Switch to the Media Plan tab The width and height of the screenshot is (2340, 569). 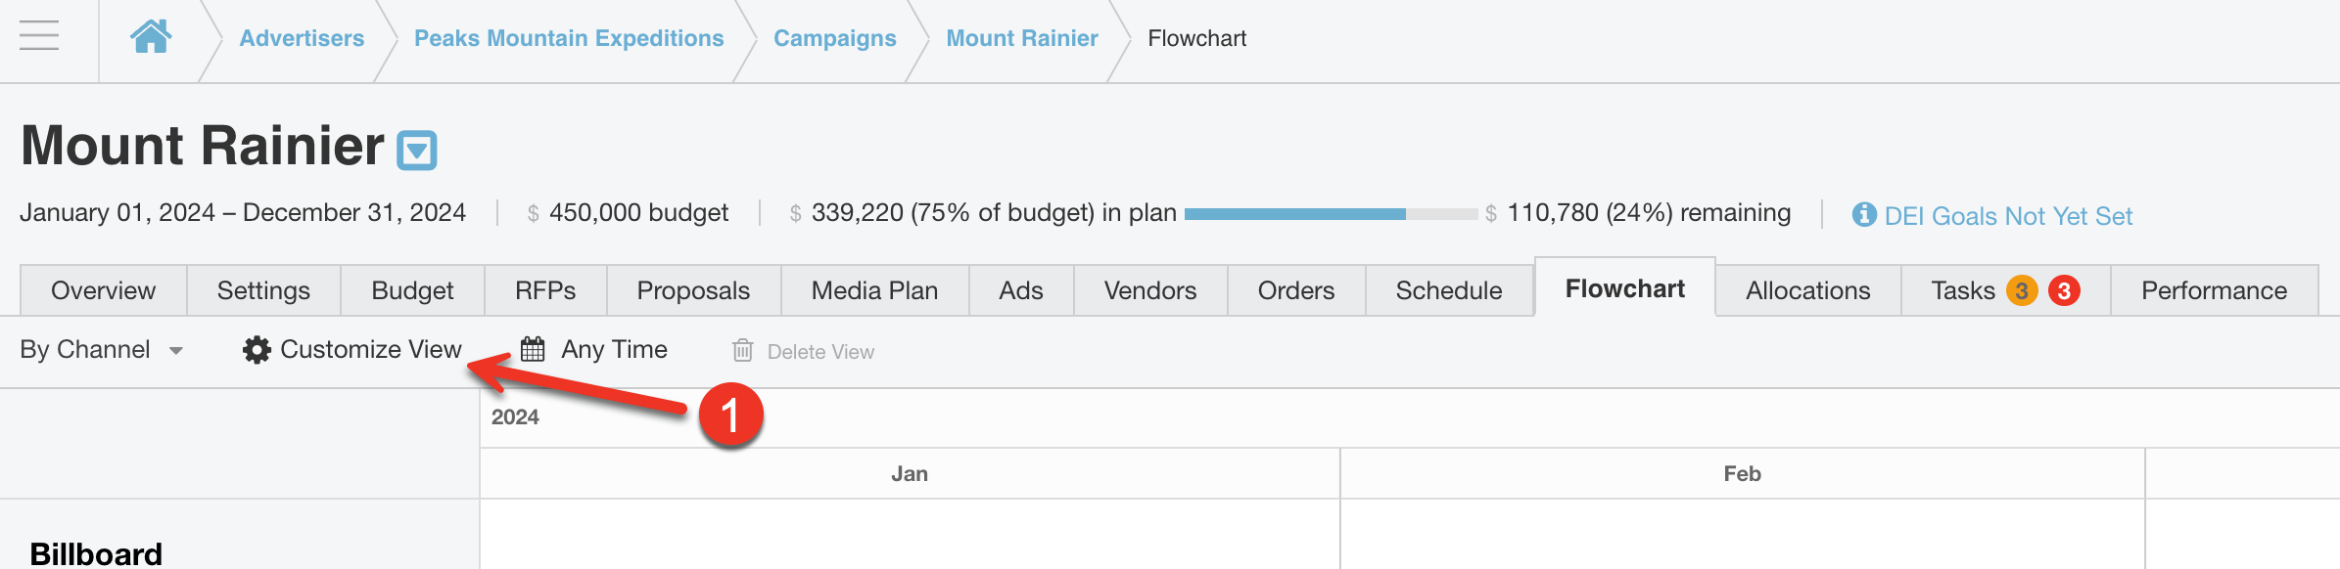pyautogui.click(x=874, y=290)
